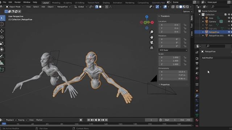Open the Object Mode dropdown
232x130 pixels.
point(14,7)
